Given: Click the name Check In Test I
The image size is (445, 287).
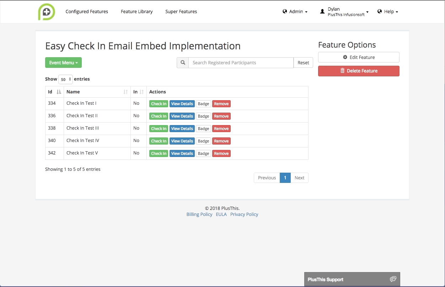Looking at the screenshot, I should 81,103.
